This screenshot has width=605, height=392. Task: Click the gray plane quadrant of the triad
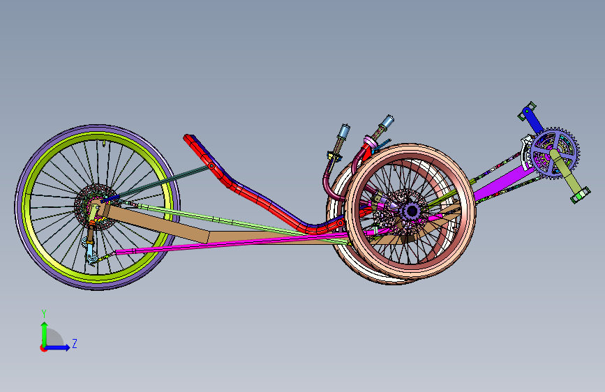[54, 338]
